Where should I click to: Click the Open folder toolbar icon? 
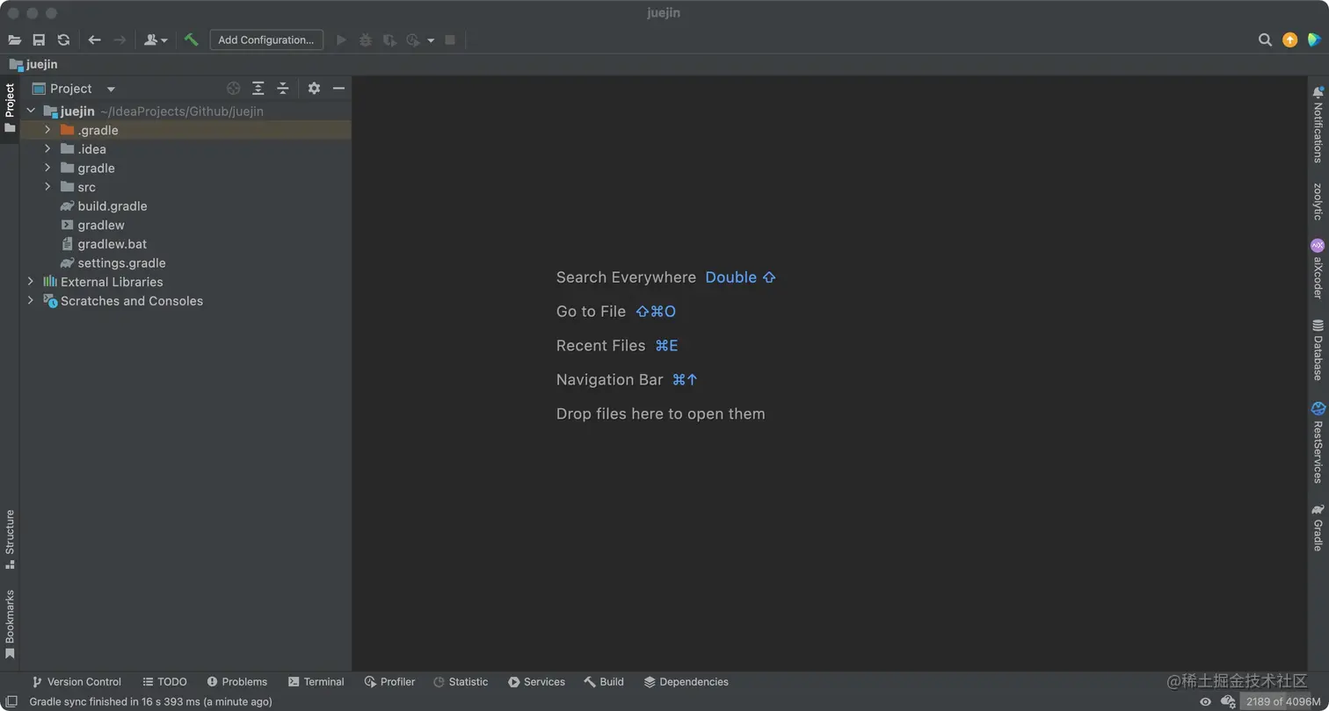click(x=14, y=39)
